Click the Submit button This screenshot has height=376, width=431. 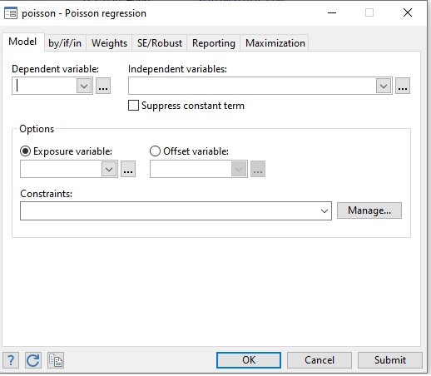pyautogui.click(x=390, y=360)
